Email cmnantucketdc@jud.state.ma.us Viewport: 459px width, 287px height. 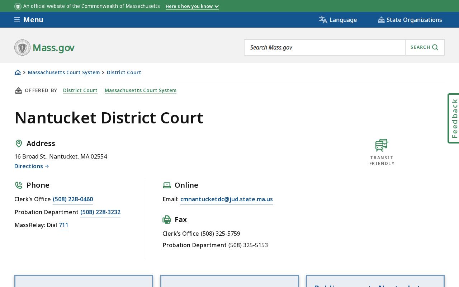[227, 199]
